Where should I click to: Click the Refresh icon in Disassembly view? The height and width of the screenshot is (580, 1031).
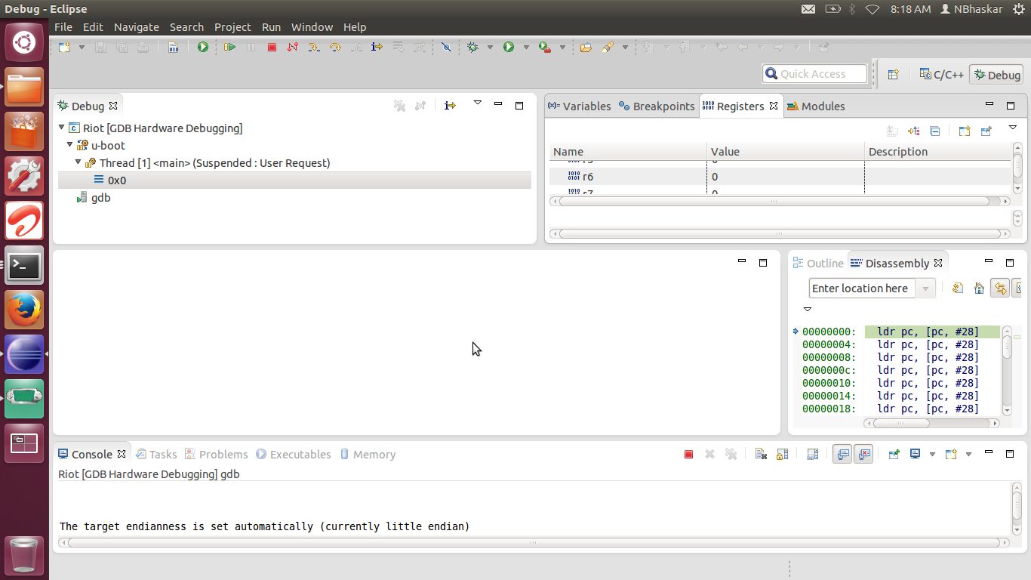(958, 288)
